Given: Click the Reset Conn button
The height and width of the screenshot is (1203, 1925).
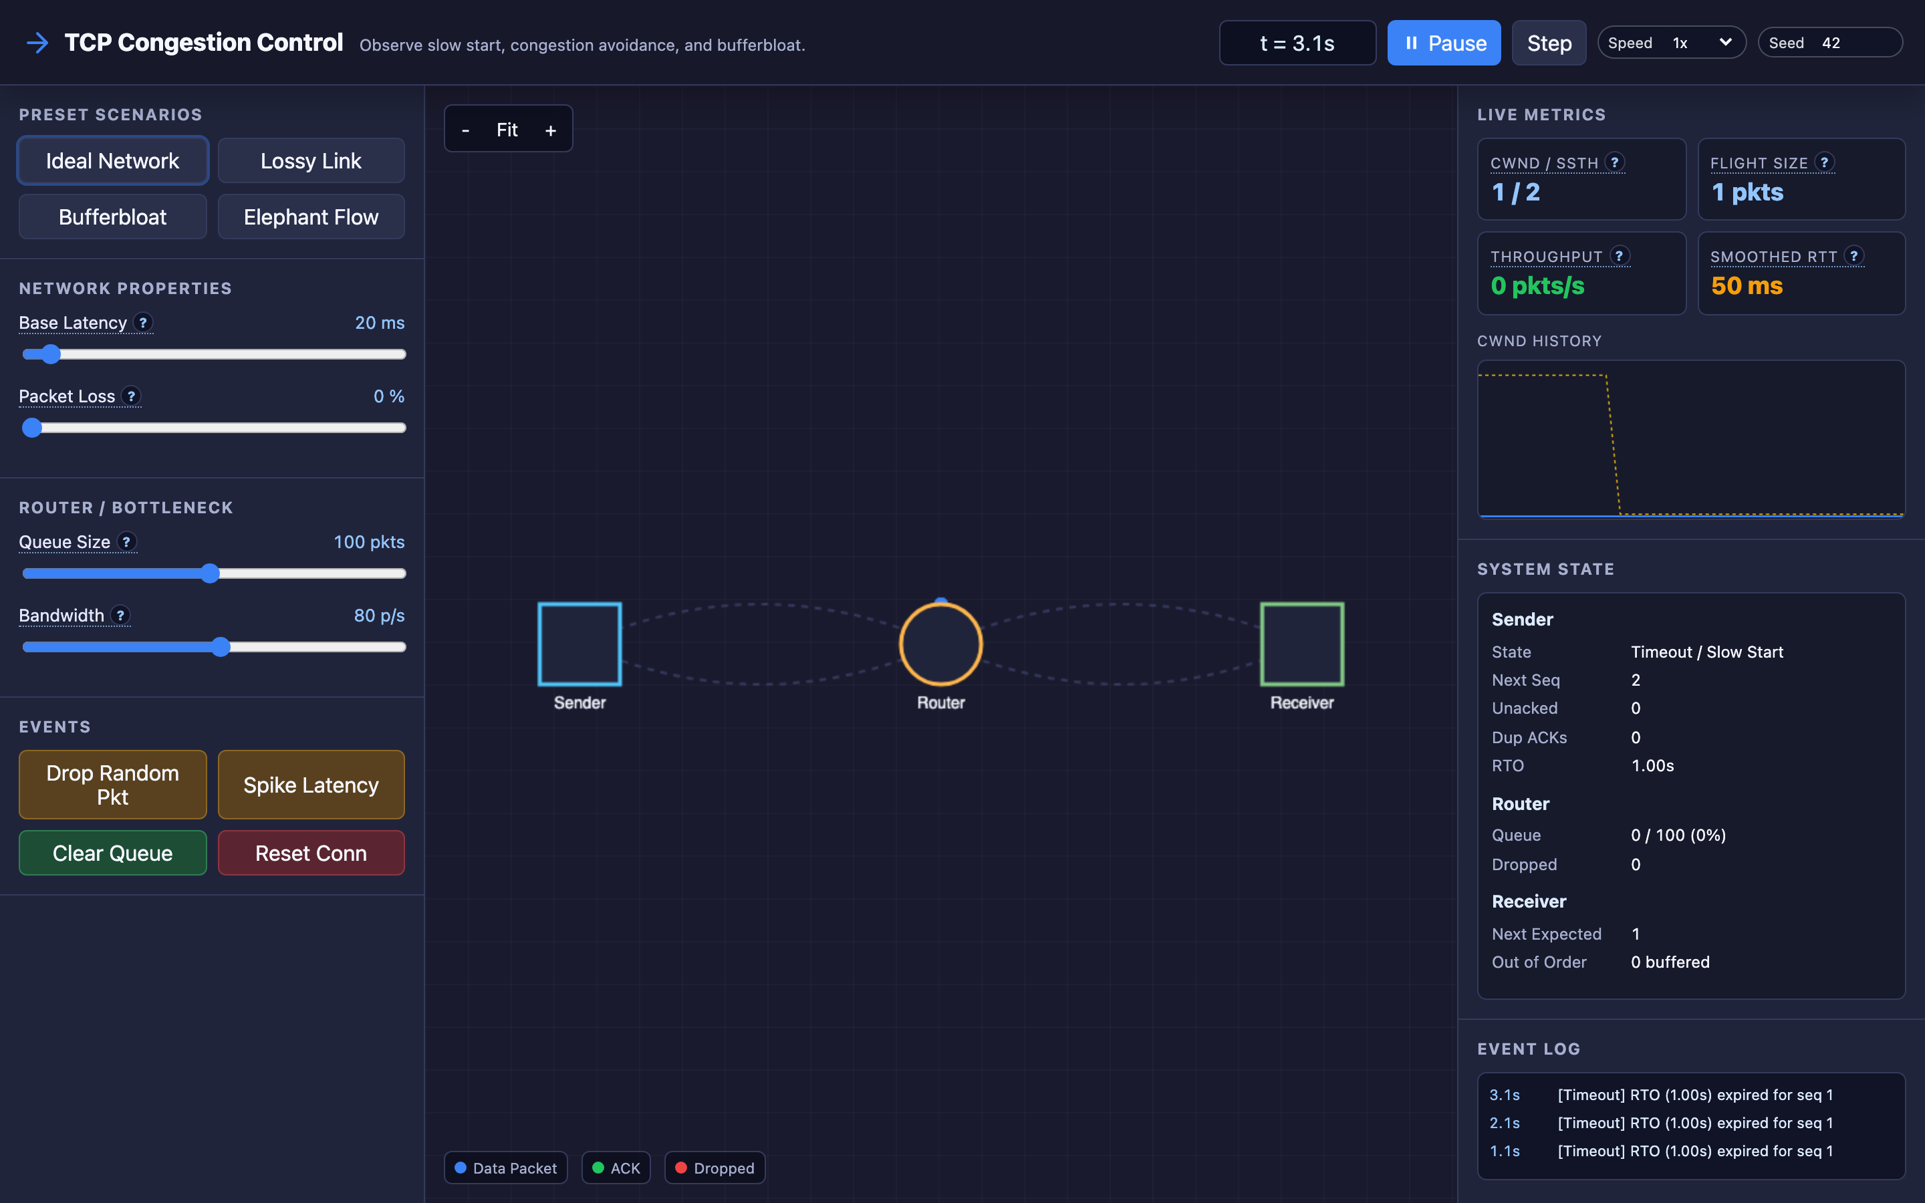Looking at the screenshot, I should pyautogui.click(x=311, y=853).
